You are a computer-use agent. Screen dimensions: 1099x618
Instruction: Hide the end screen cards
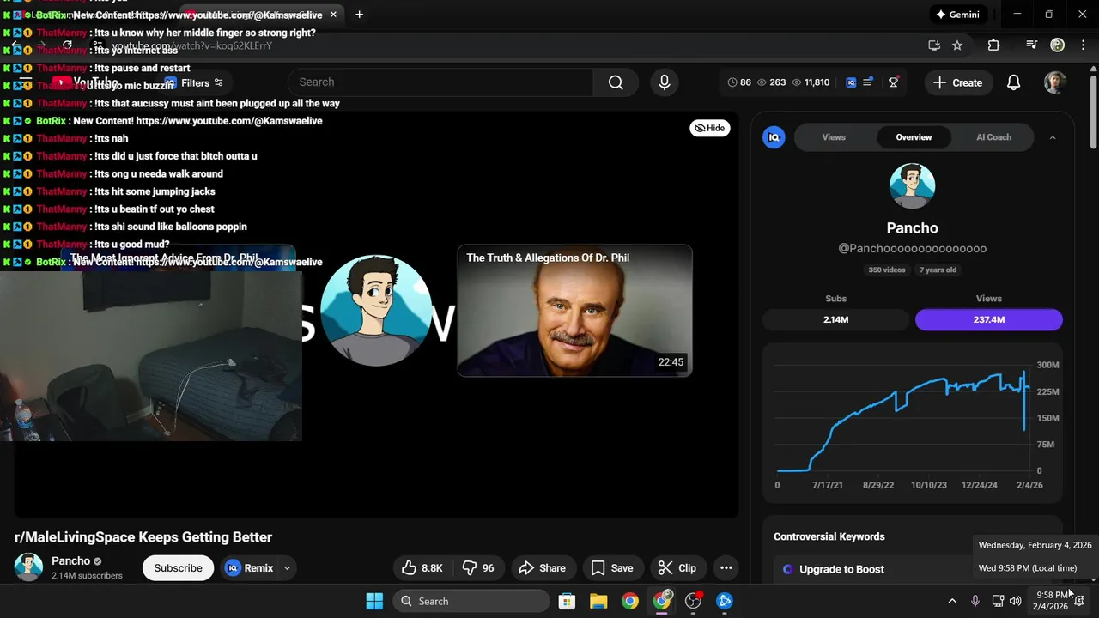(710, 128)
